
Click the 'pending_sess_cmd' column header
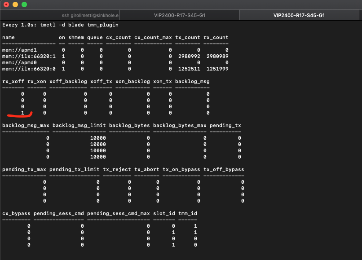[59, 214]
